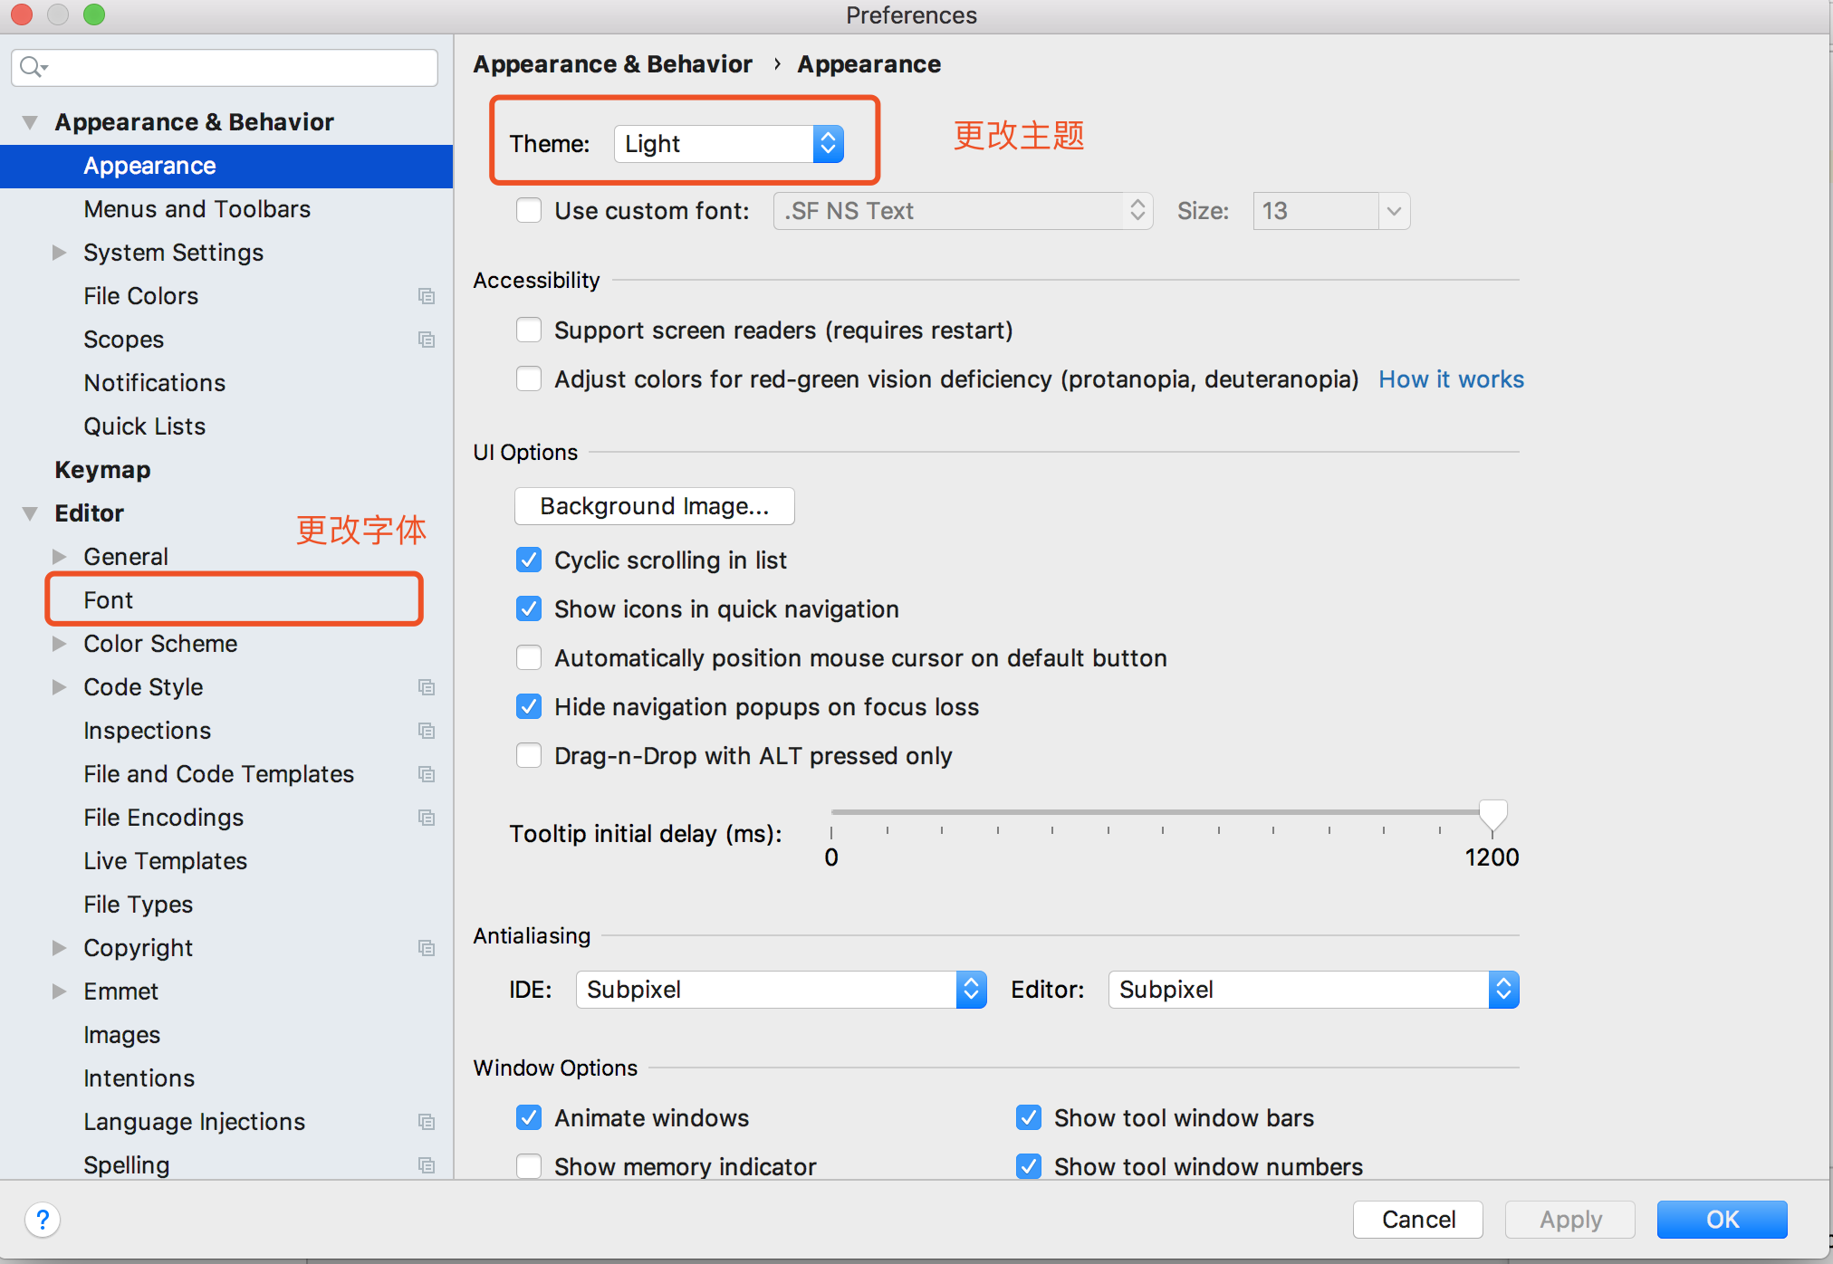Expand the System Settings tree node
The height and width of the screenshot is (1264, 1833).
click(60, 253)
